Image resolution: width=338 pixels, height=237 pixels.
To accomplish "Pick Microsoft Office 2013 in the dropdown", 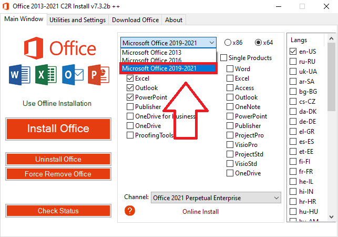I will (x=151, y=53).
